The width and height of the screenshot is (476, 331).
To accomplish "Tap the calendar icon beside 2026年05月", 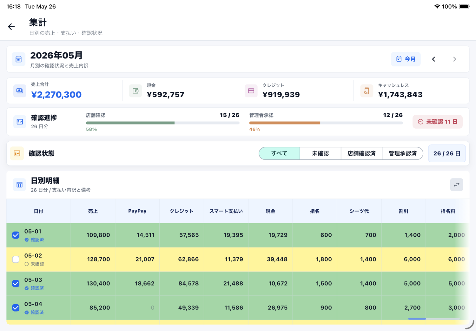I will 19,59.
